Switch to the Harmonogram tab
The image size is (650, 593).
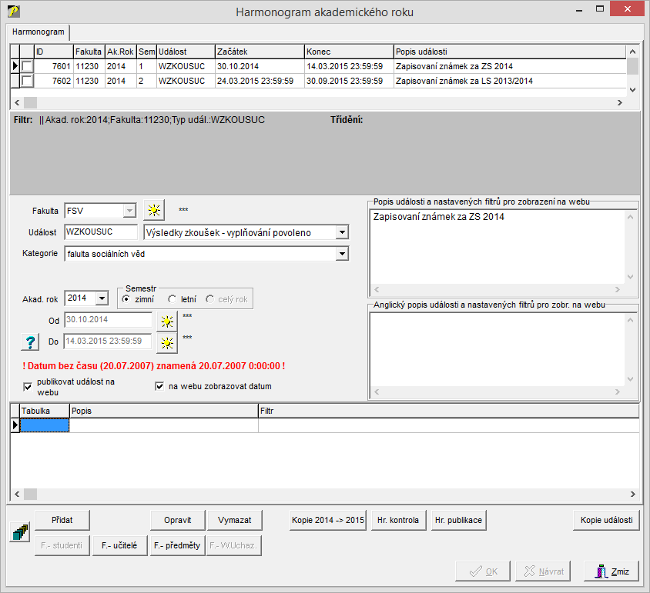click(39, 32)
